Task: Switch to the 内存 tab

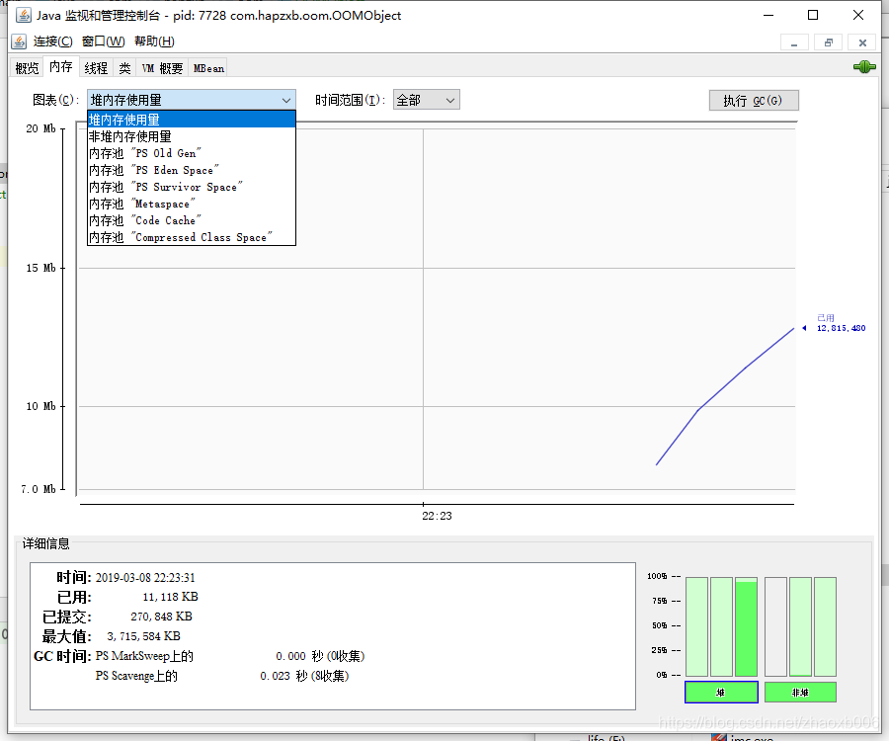Action: (61, 67)
